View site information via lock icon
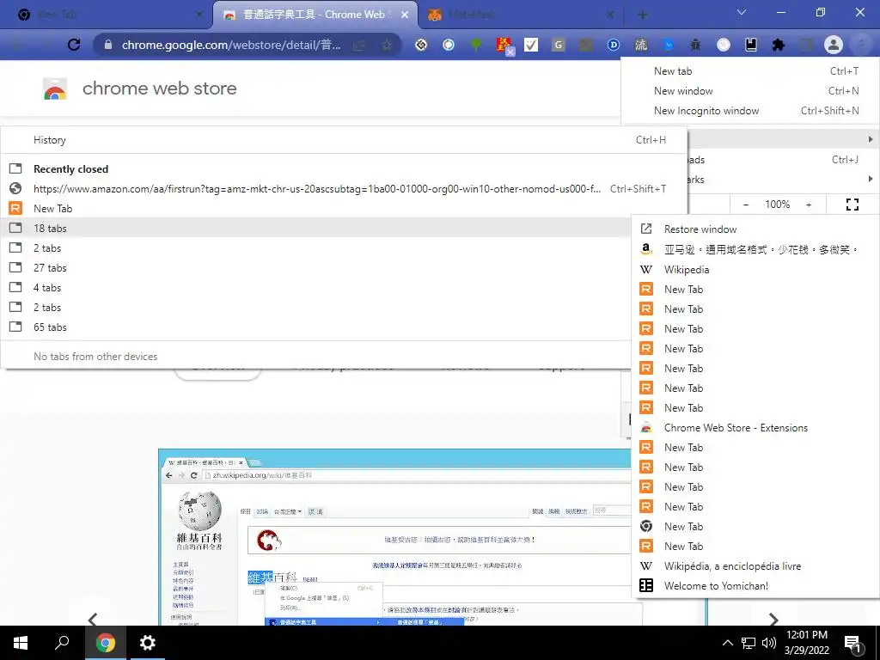 (x=108, y=45)
